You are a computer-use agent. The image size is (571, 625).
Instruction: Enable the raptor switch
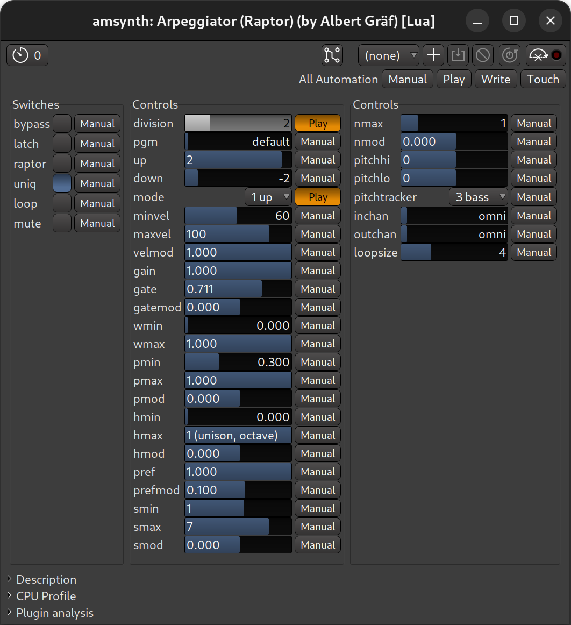tap(62, 164)
